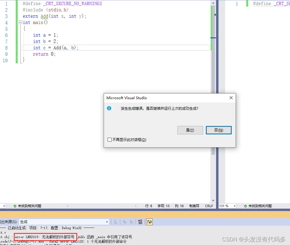Click the right pane 未找到相关问题 check icon
Screen dimensions: 290x245
tap(246, 206)
